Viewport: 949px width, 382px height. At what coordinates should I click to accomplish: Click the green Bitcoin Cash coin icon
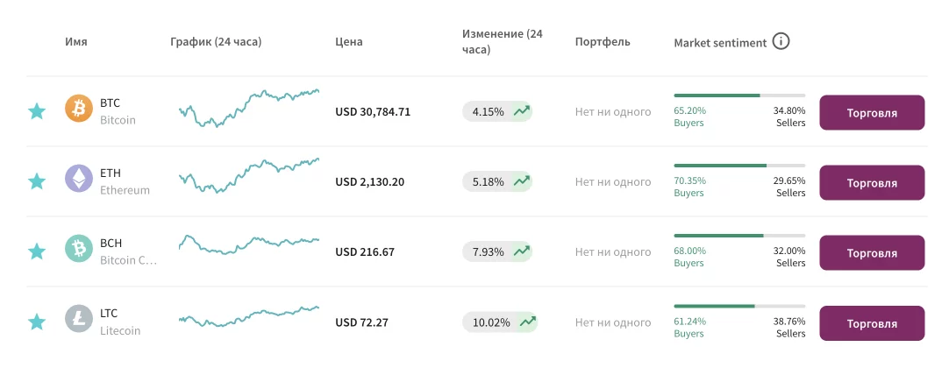79,249
